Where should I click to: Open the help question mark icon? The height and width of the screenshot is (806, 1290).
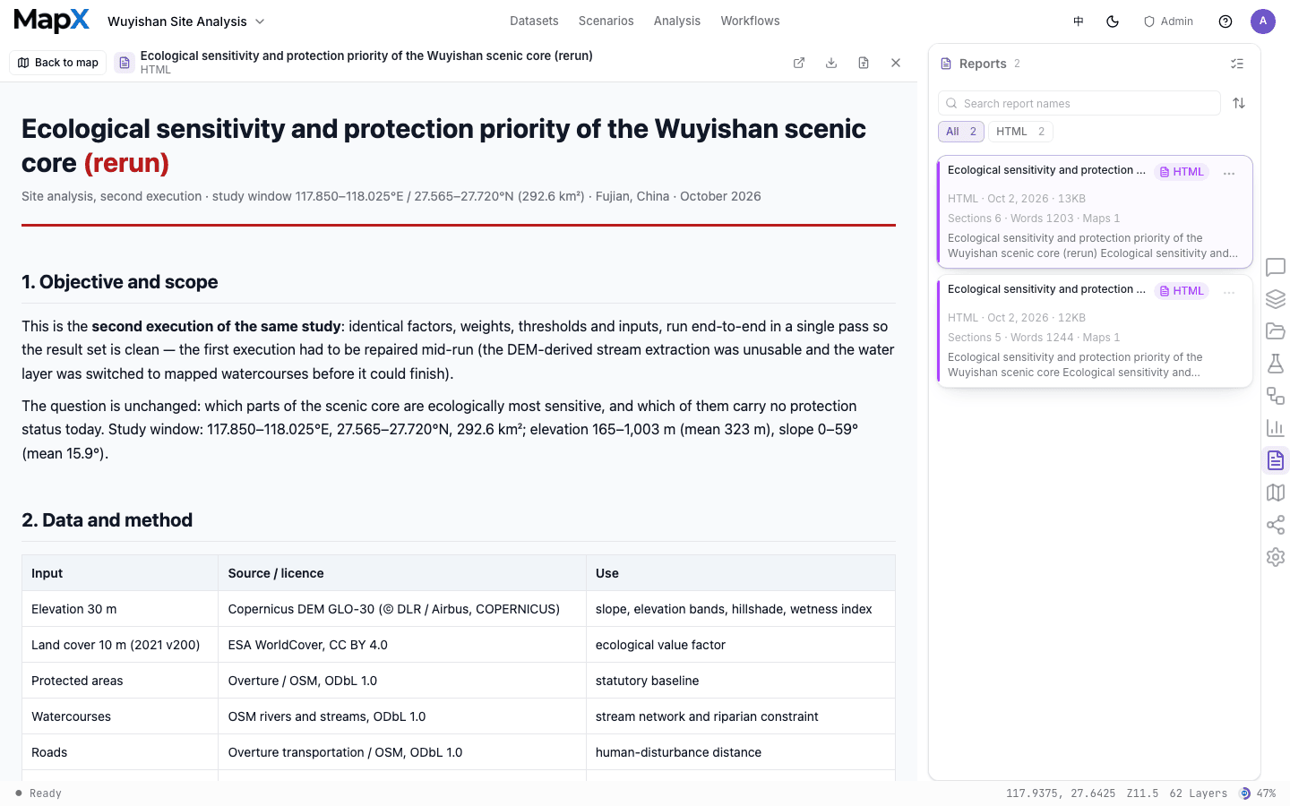[1225, 21]
